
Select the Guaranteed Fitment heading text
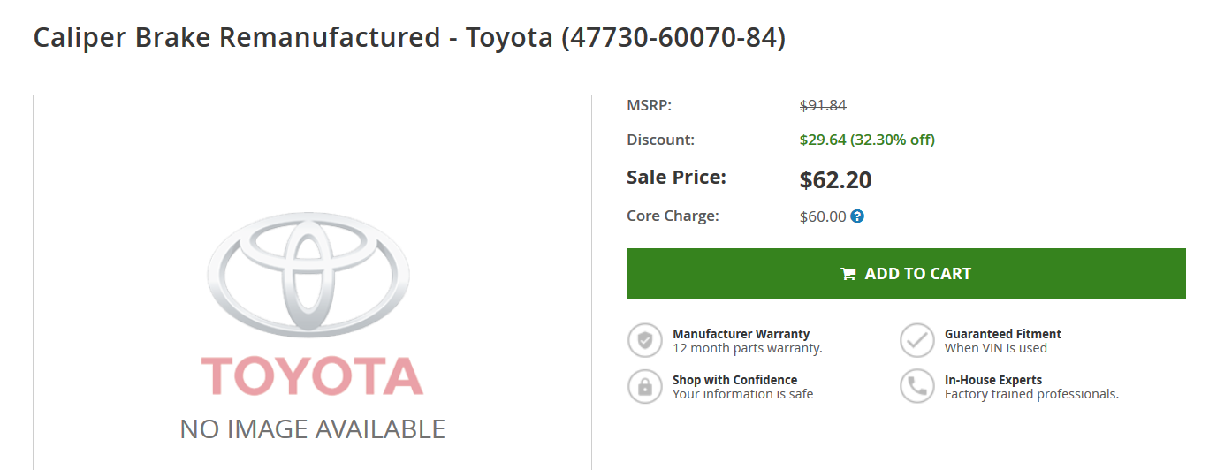pyautogui.click(x=1003, y=334)
